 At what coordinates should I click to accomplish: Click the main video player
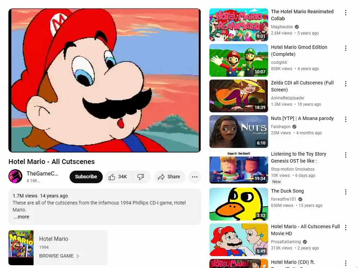(x=104, y=80)
